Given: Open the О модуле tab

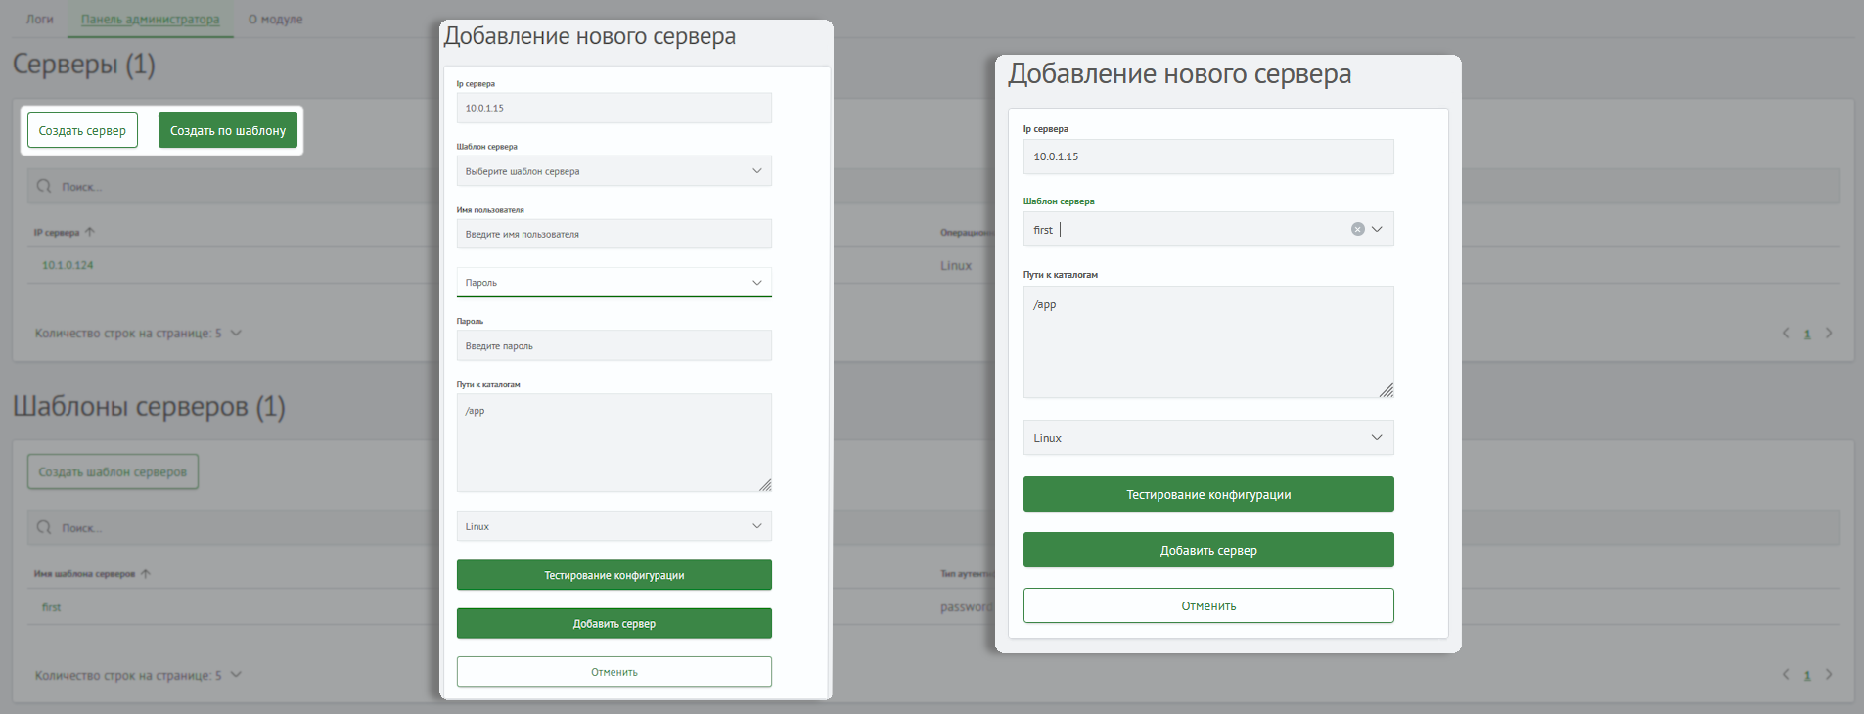Looking at the screenshot, I should click(x=275, y=19).
